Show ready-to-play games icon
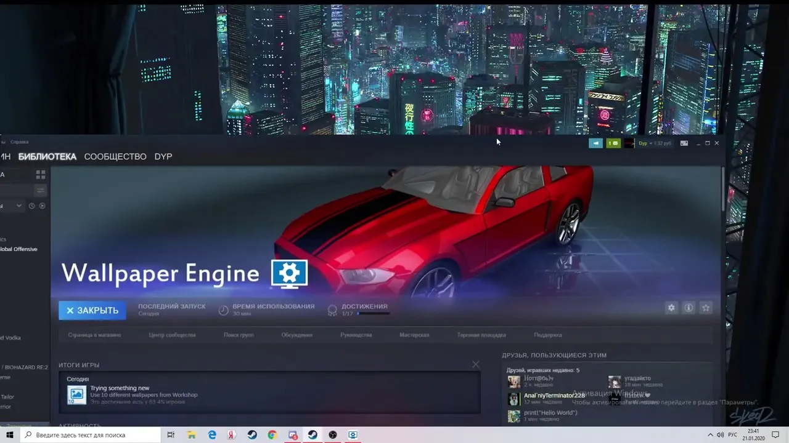The height and width of the screenshot is (443, 789). coord(43,206)
